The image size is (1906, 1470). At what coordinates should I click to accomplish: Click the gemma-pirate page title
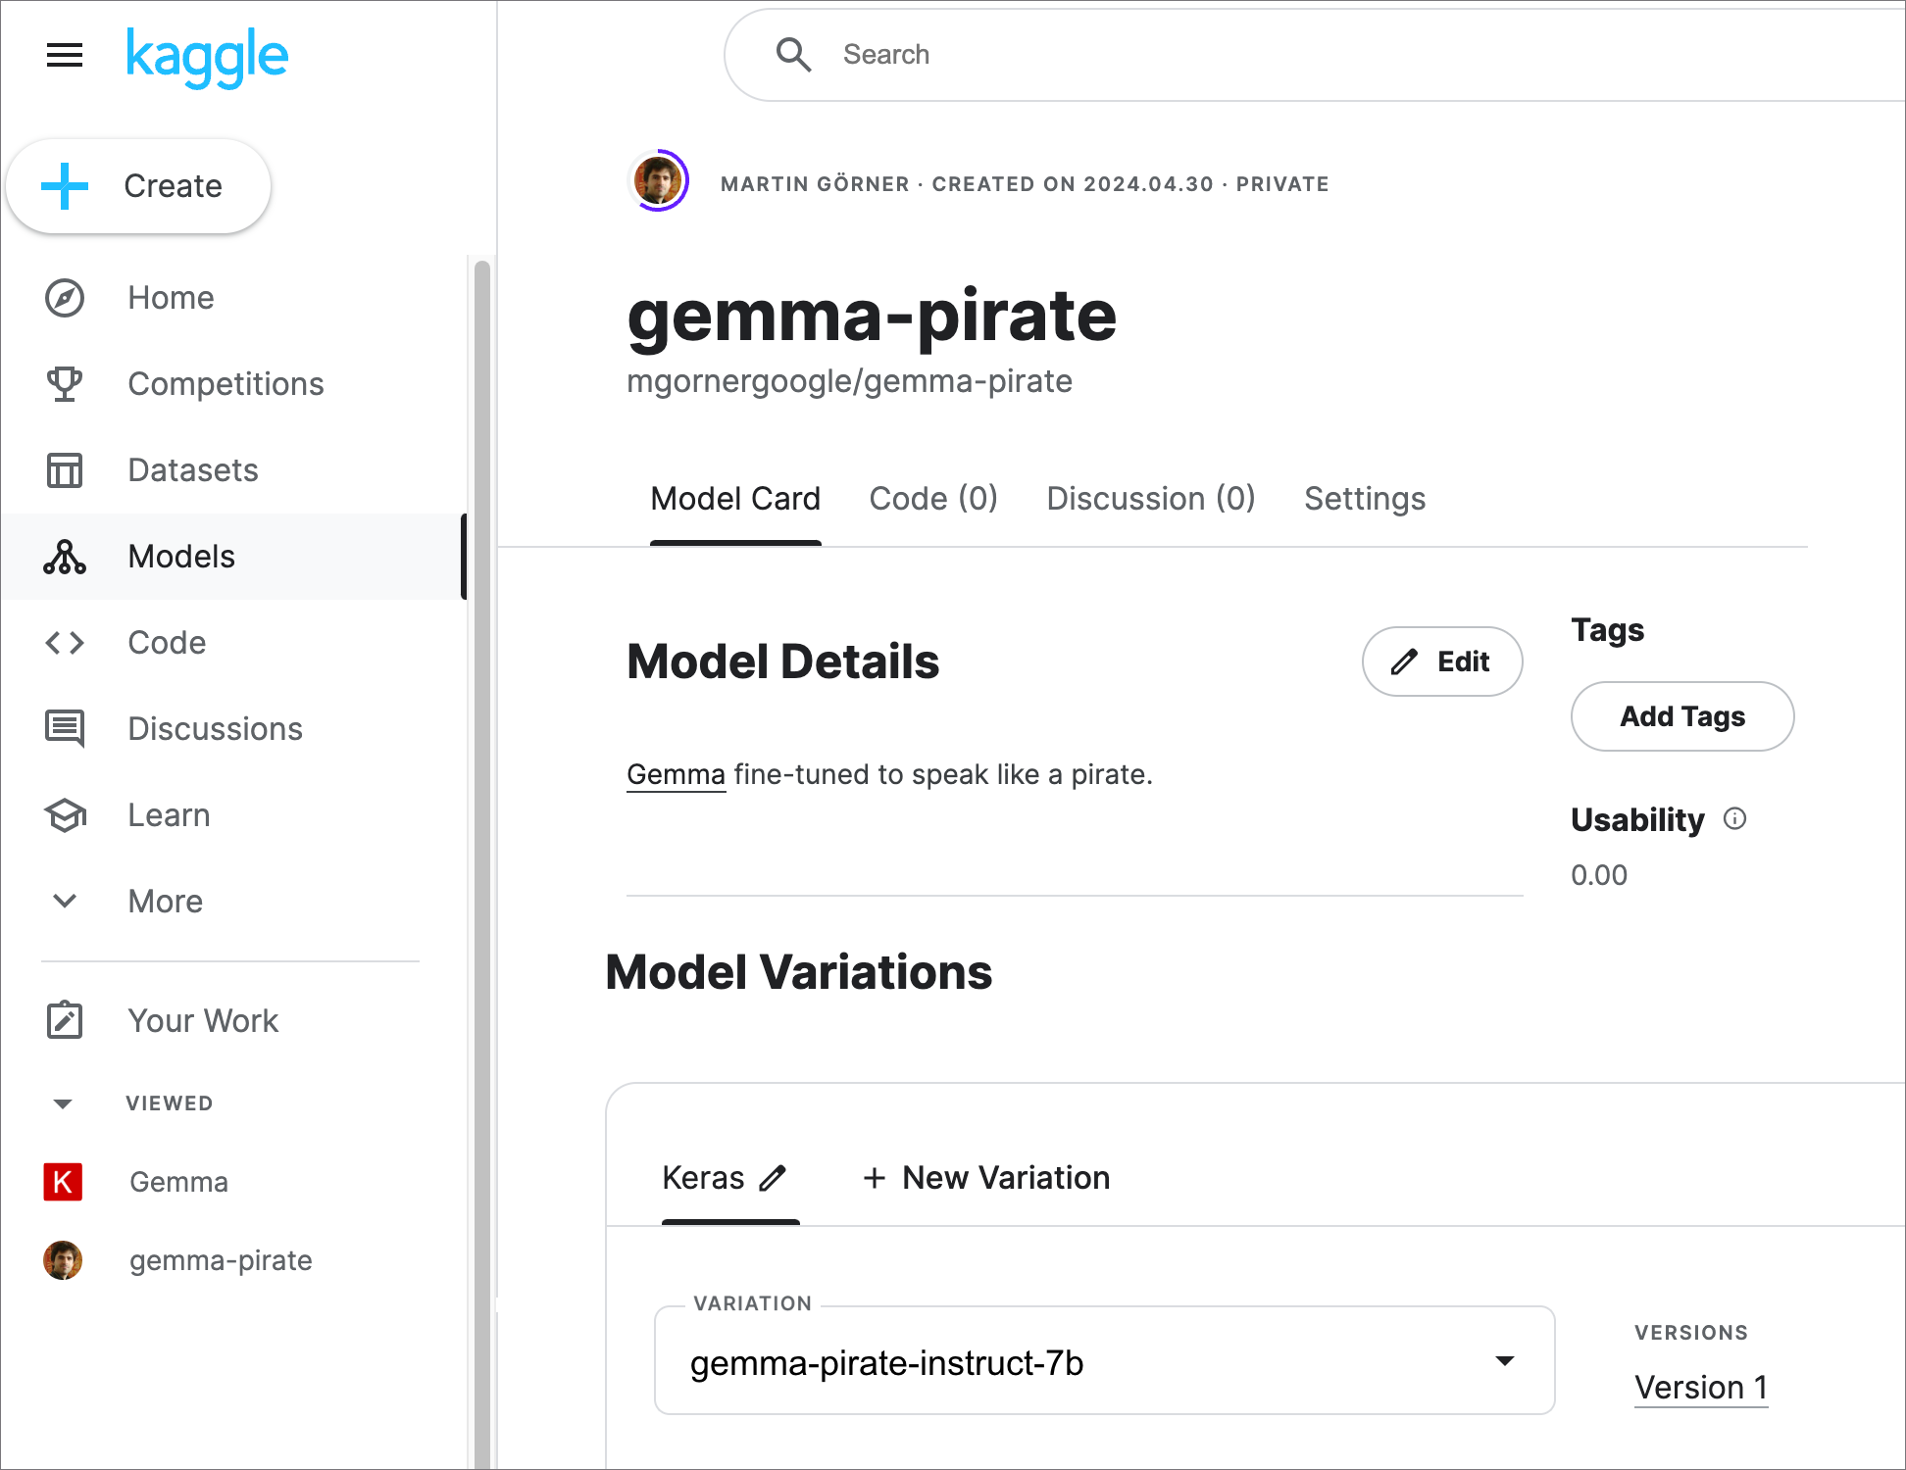pos(872,316)
